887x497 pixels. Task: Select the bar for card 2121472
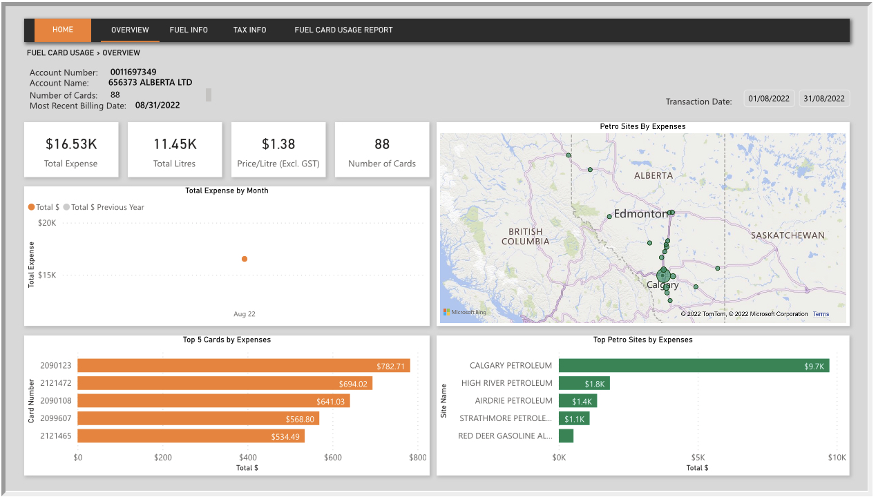[225, 383]
